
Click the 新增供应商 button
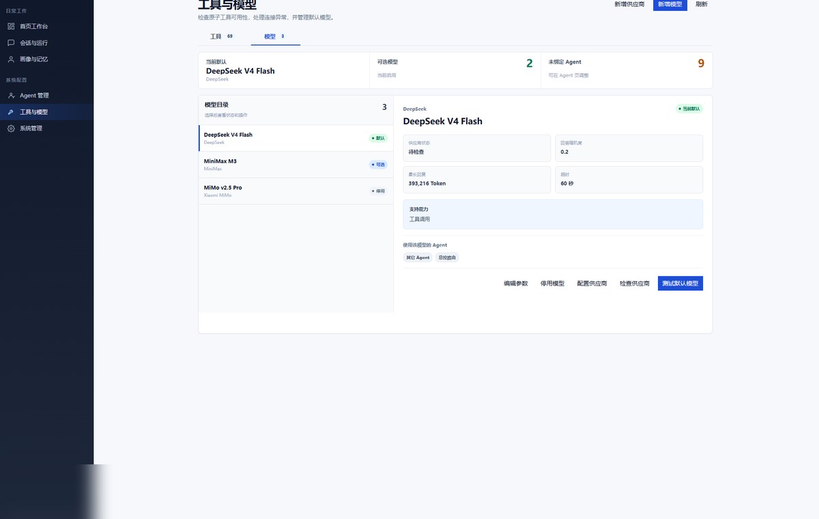coord(629,4)
